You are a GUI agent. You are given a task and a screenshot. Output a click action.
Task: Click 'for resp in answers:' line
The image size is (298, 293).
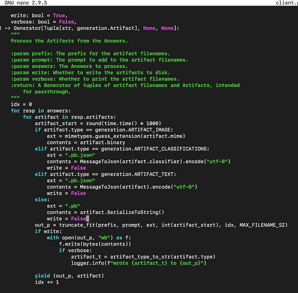coord(41,111)
